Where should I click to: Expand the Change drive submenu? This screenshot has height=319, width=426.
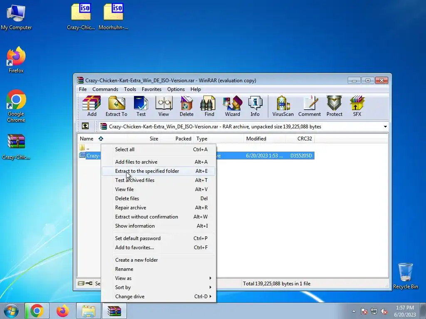pyautogui.click(x=159, y=297)
